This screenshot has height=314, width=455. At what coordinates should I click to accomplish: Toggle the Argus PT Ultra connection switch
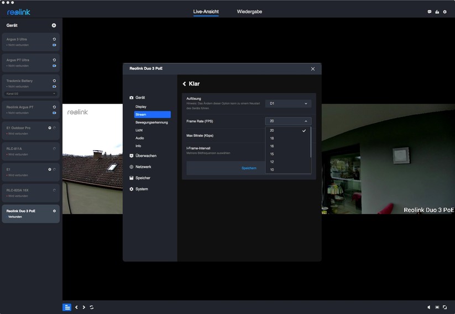click(54, 66)
